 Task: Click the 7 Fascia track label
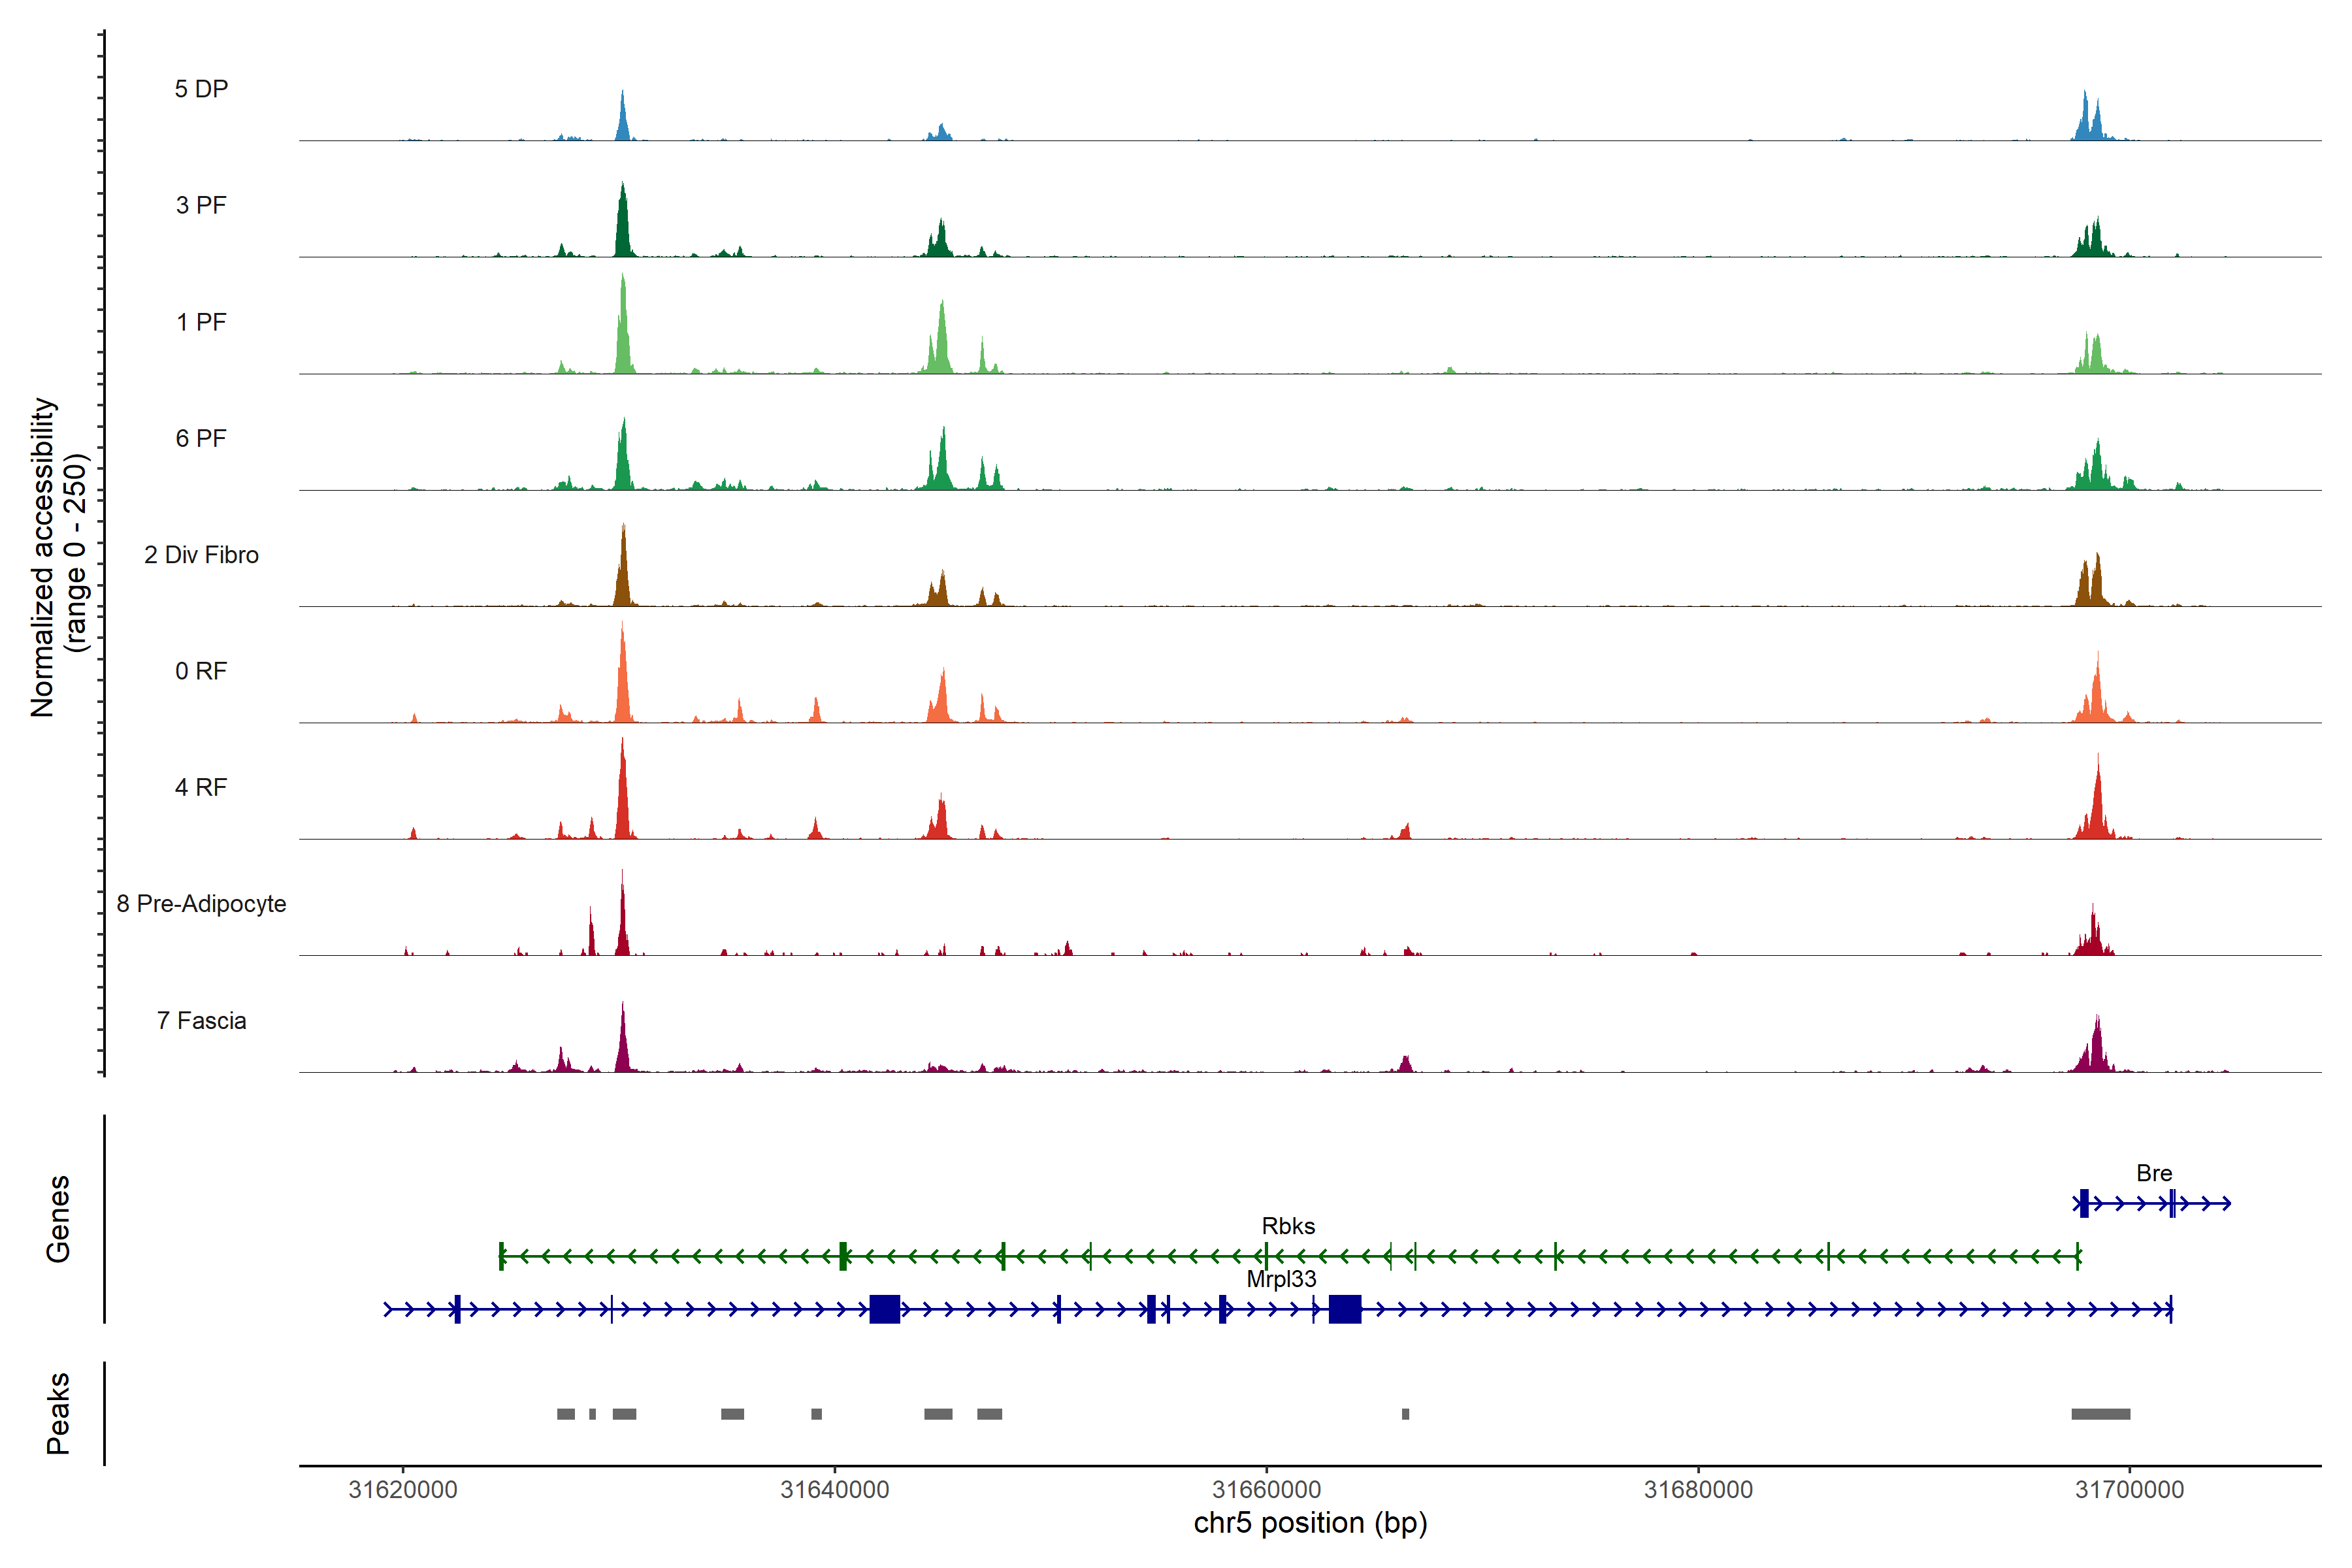(201, 1021)
